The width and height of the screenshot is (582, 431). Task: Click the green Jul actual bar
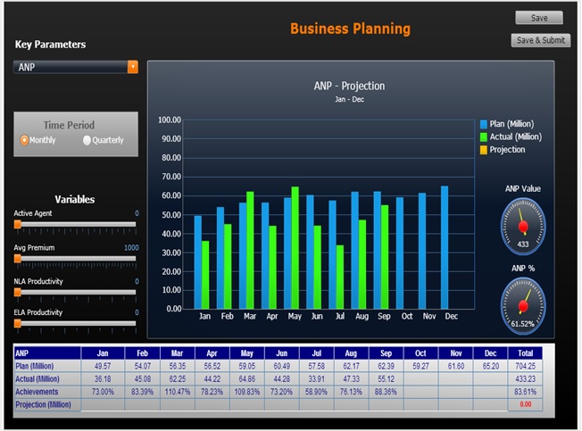(x=340, y=277)
